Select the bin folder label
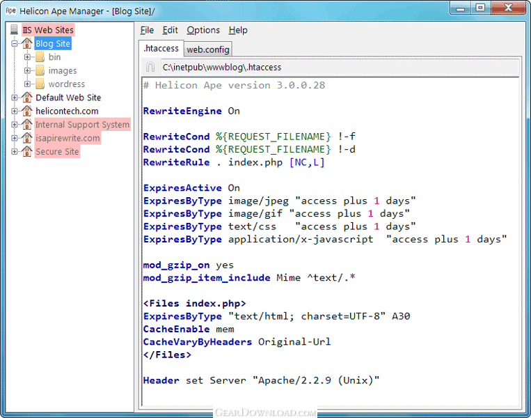The image size is (531, 418). pos(54,57)
